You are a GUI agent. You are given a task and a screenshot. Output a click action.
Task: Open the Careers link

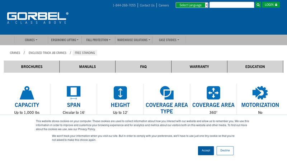tap(164, 5)
